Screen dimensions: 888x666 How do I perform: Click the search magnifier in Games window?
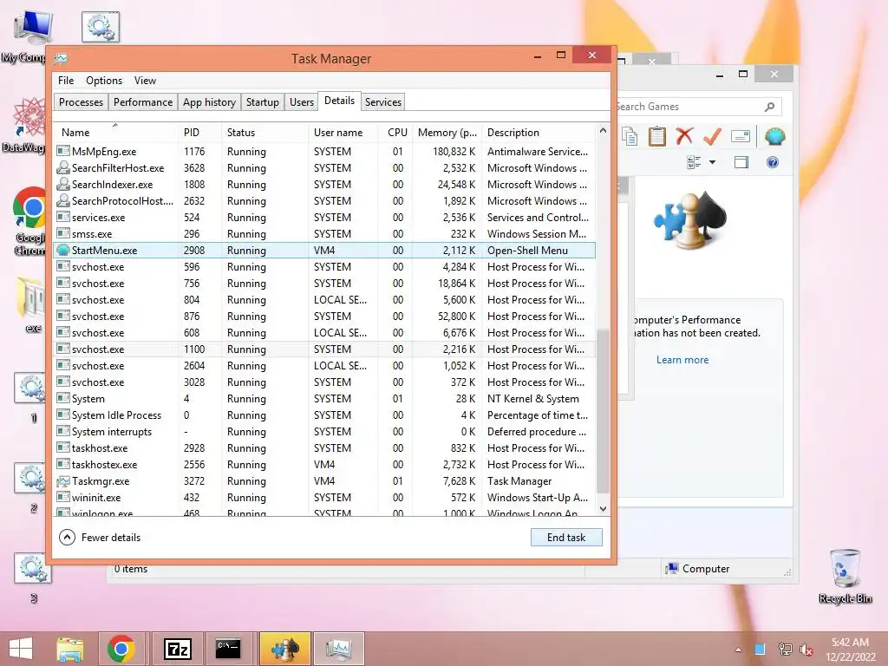coord(770,107)
